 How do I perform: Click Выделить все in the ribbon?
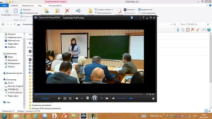(x=145, y=10)
